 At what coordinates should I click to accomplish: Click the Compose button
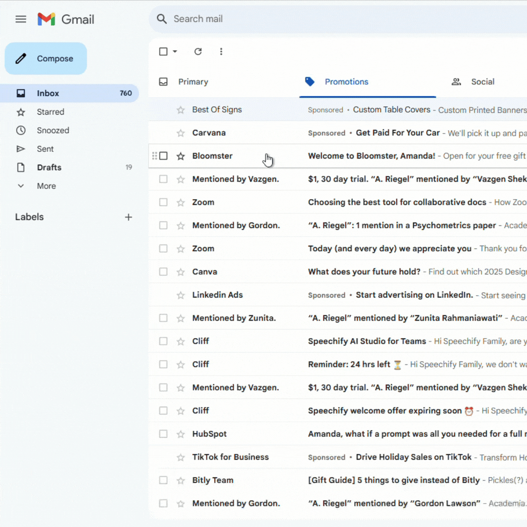(45, 58)
